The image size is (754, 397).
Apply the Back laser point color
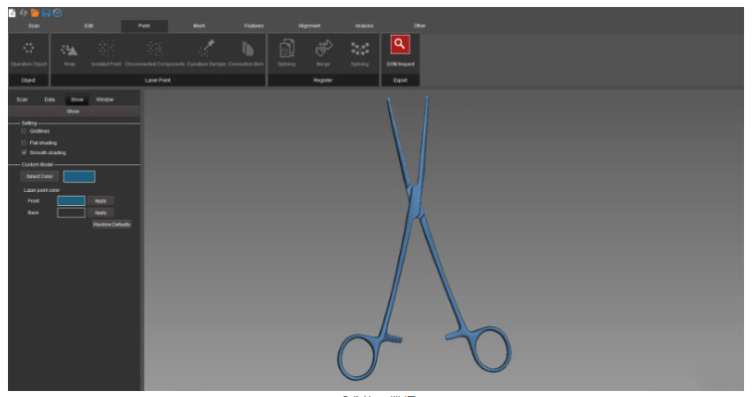pyautogui.click(x=100, y=213)
